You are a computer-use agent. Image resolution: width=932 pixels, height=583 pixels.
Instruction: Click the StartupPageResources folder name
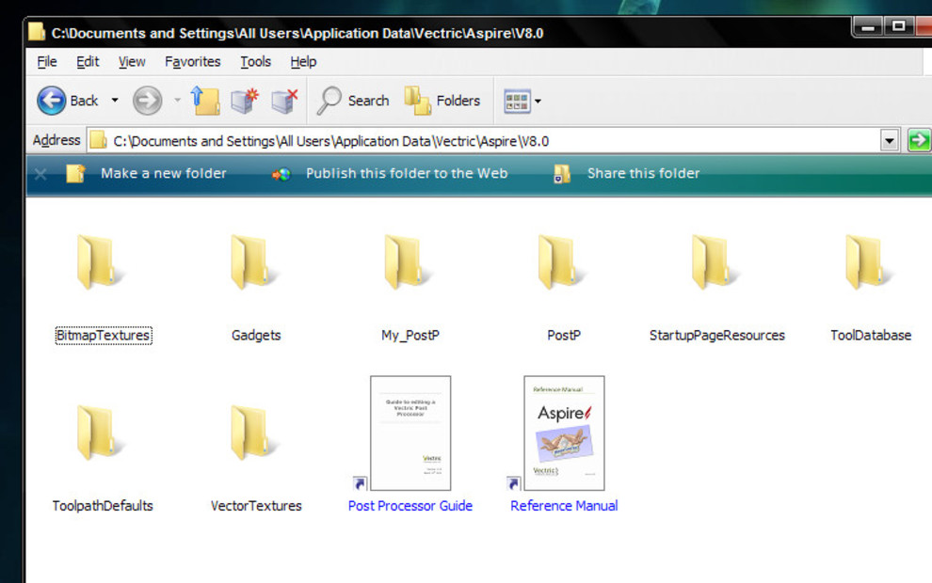point(716,336)
